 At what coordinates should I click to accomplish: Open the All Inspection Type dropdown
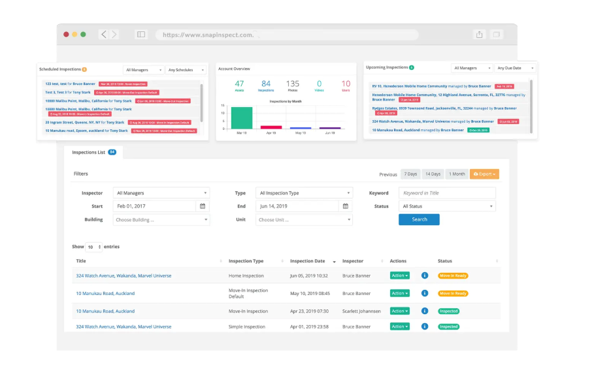pos(304,193)
